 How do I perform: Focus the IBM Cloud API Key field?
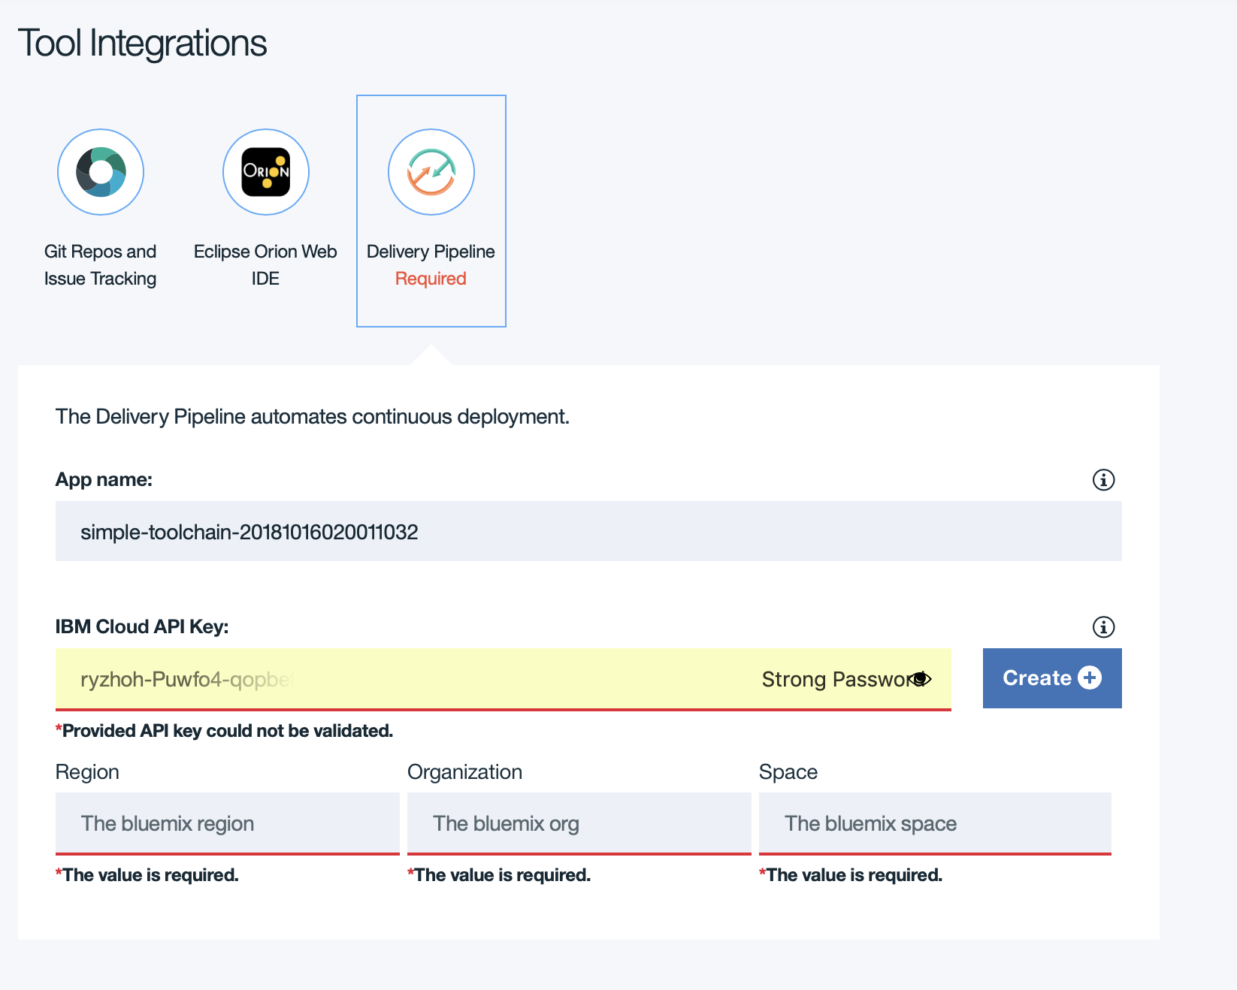(406, 679)
